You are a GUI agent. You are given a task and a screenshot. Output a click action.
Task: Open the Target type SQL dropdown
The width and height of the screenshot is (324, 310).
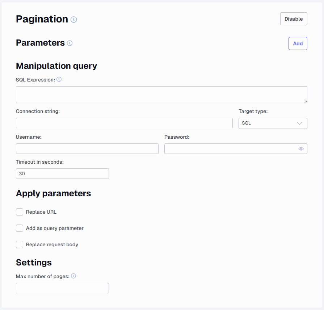[x=273, y=123]
